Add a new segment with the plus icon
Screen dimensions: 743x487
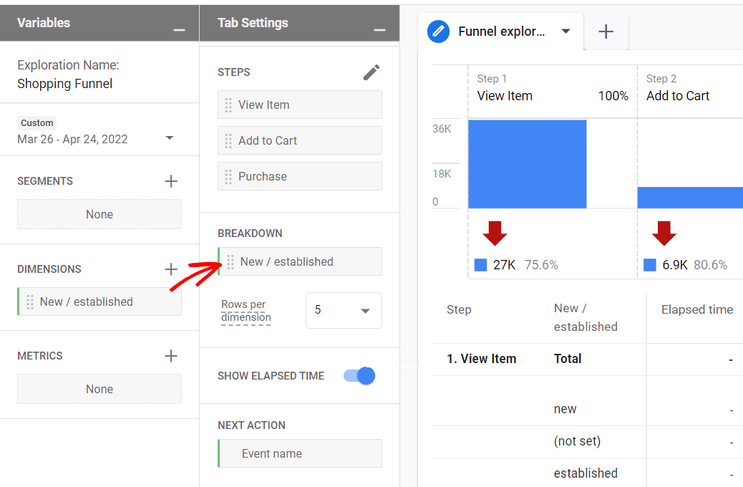tap(171, 180)
